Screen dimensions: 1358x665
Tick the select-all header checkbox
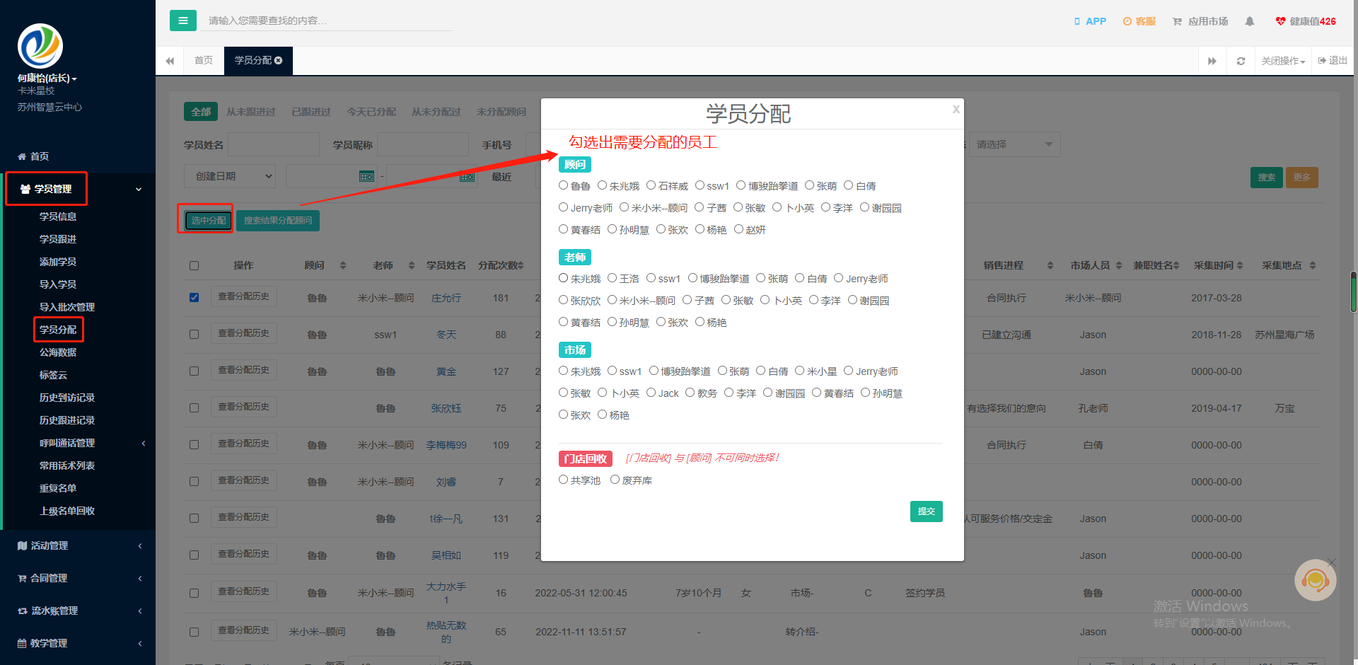tap(194, 266)
